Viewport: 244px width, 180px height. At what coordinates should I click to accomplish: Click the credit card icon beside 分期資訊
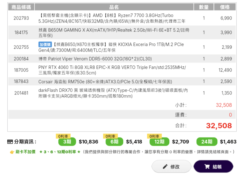10,142
